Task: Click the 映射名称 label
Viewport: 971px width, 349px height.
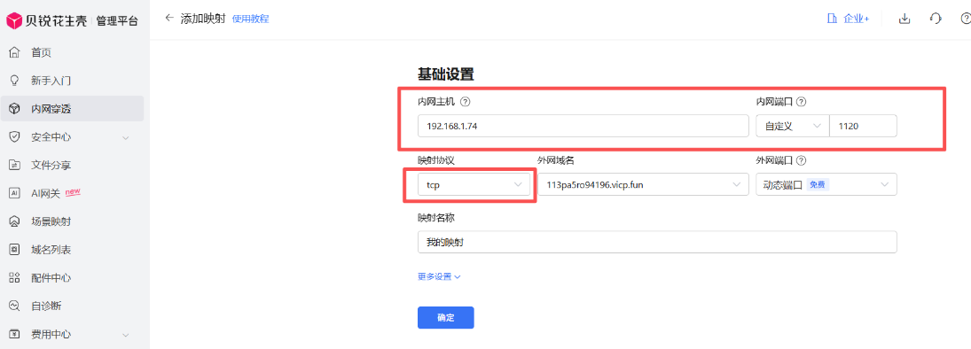Action: pyautogui.click(x=436, y=219)
